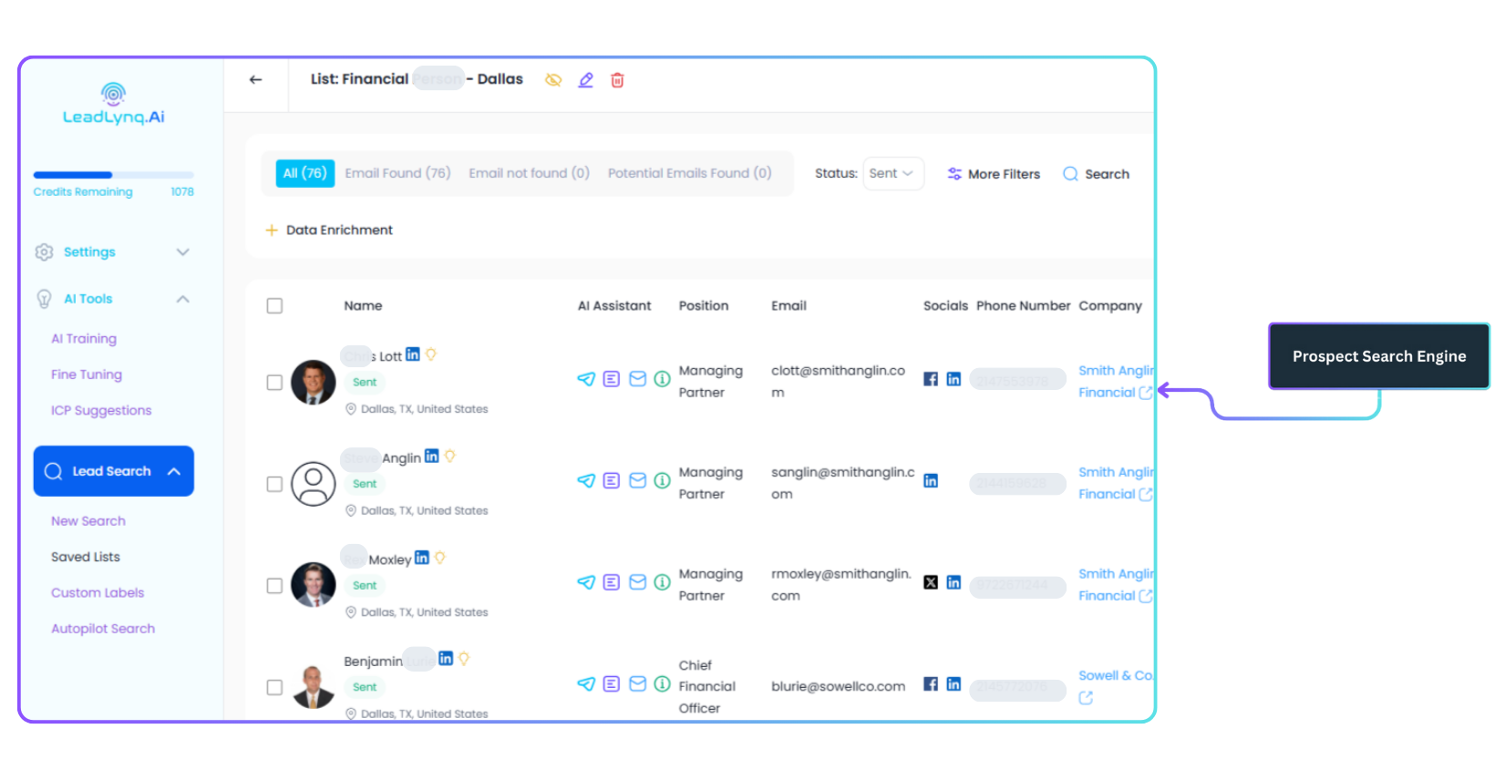The width and height of the screenshot is (1495, 780).
Task: Open LinkedIn social in Anglin's socials column
Action: pyautogui.click(x=931, y=481)
